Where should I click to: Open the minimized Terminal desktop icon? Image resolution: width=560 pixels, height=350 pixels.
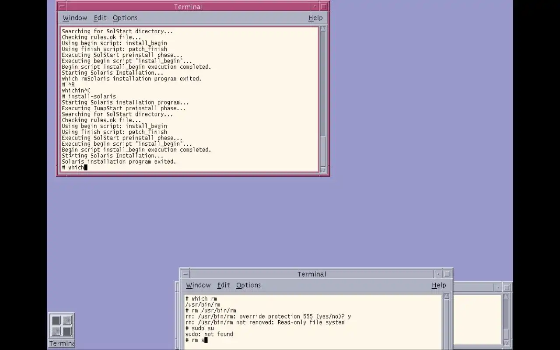tap(62, 330)
